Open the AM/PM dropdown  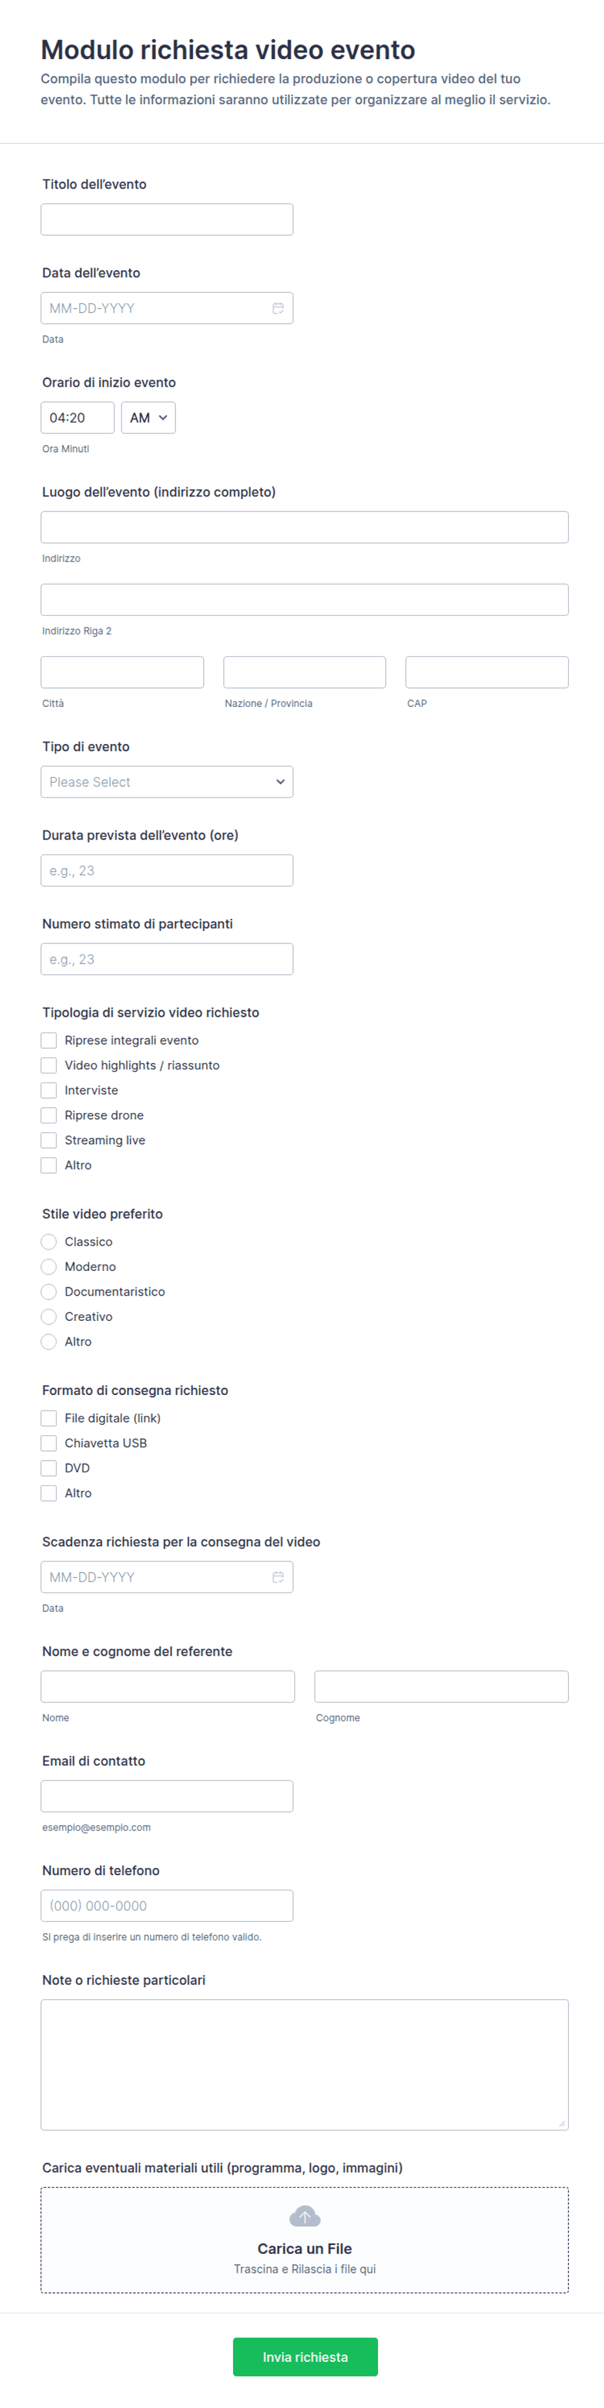149,418
